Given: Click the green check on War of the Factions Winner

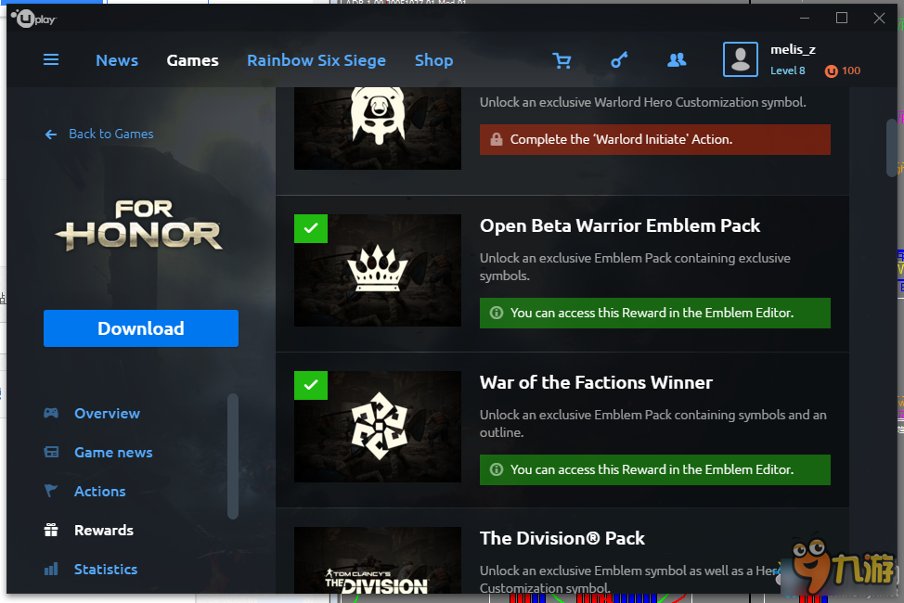Looking at the screenshot, I should coord(311,385).
